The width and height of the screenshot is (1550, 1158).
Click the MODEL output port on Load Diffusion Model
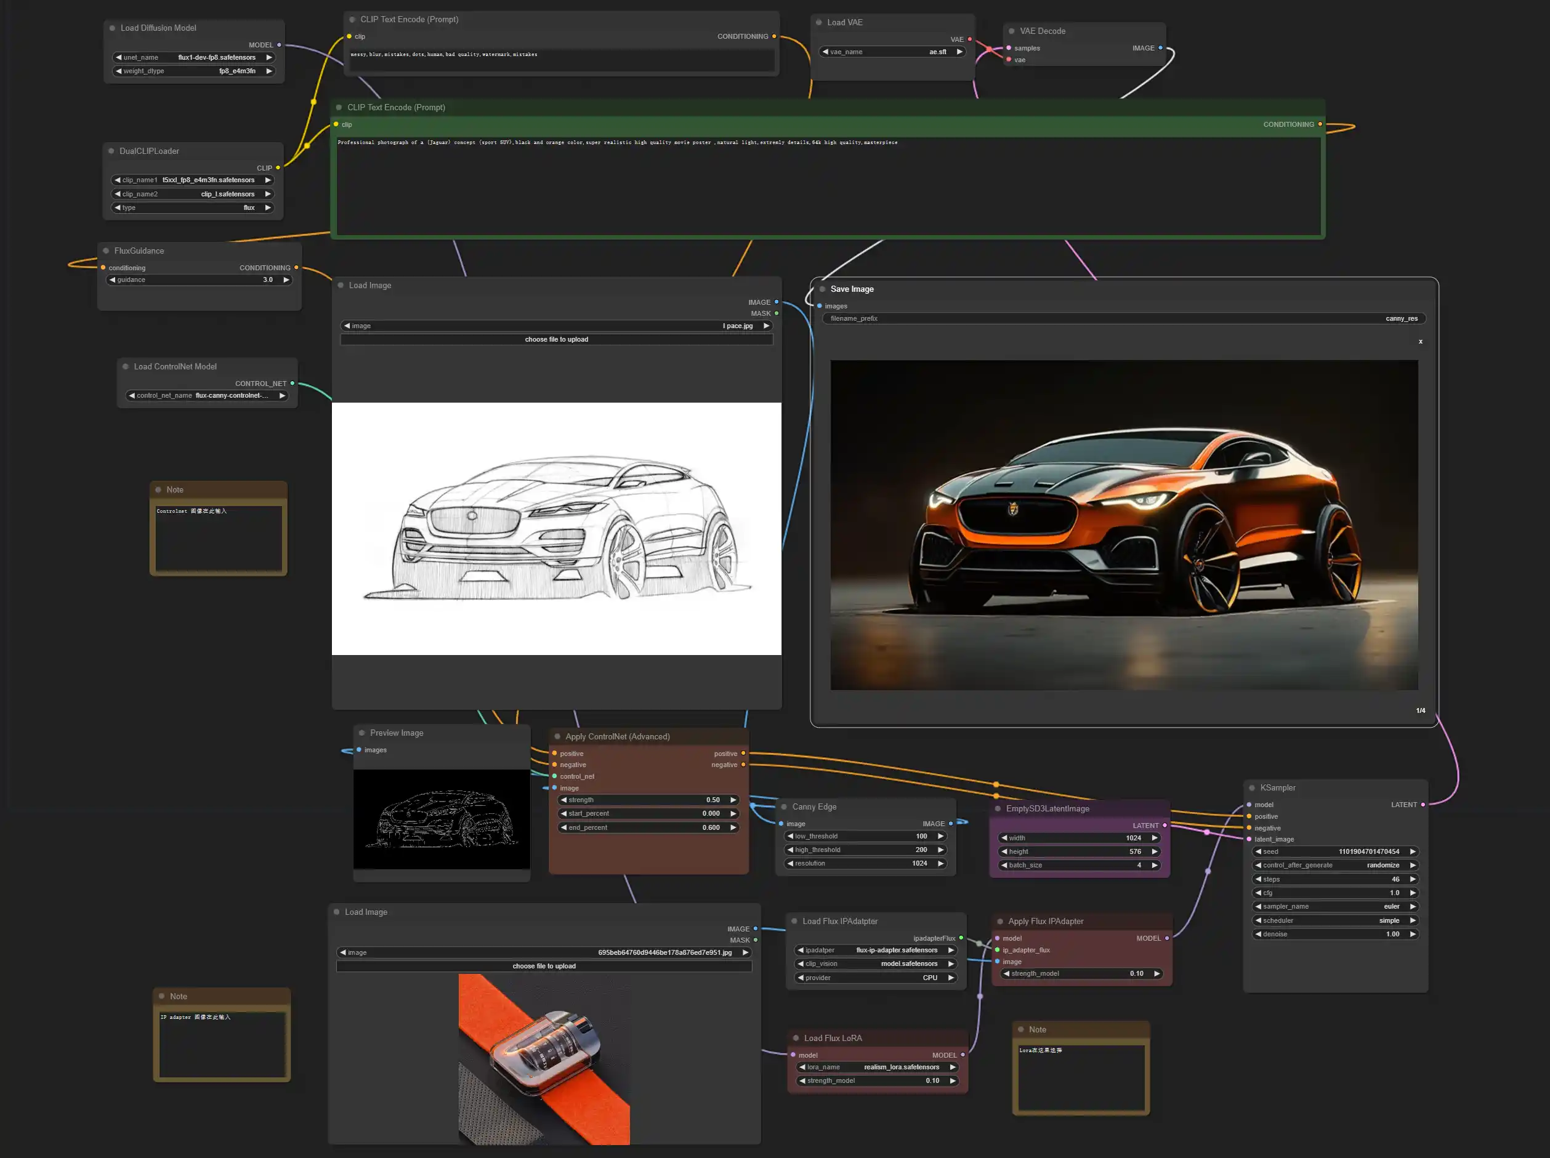(279, 45)
